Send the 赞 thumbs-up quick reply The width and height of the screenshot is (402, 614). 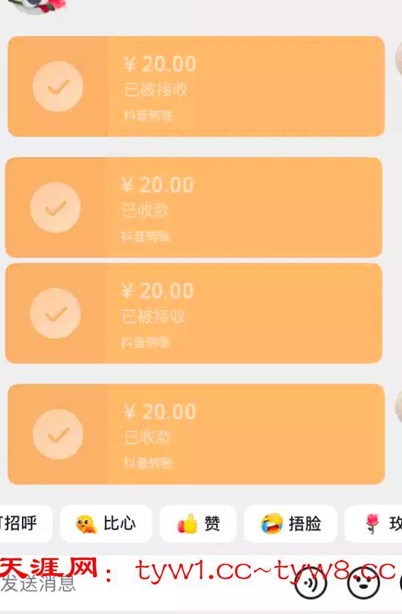pyautogui.click(x=198, y=524)
